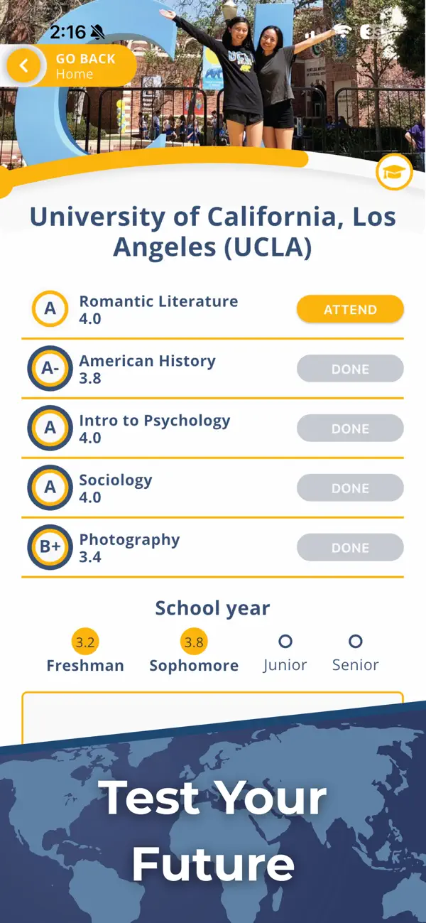Tap the A grade badge for Romantic Literature
The image size is (426, 923).
50,309
